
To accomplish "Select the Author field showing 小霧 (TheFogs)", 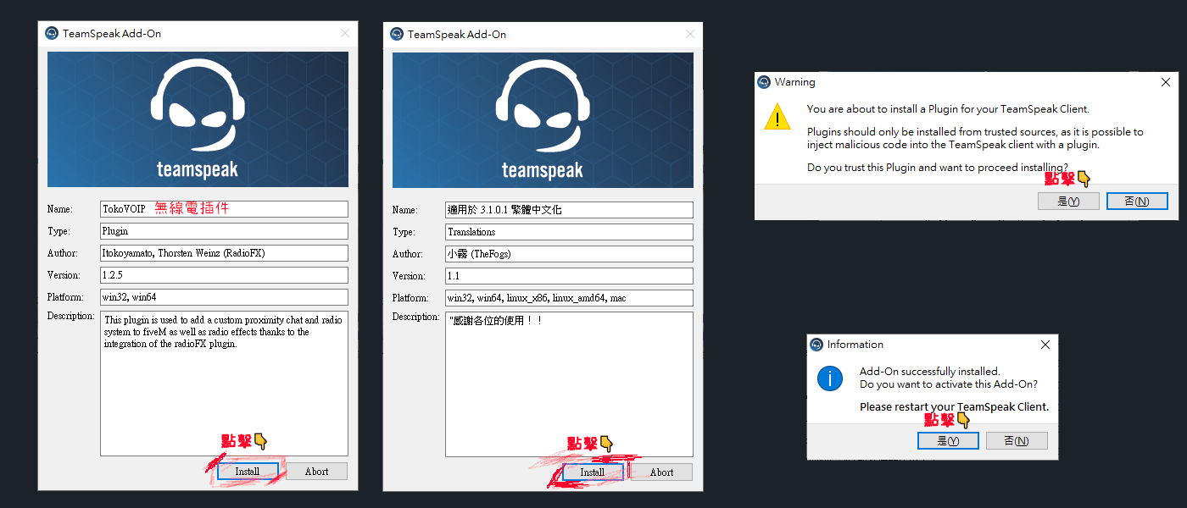I will pyautogui.click(x=568, y=254).
